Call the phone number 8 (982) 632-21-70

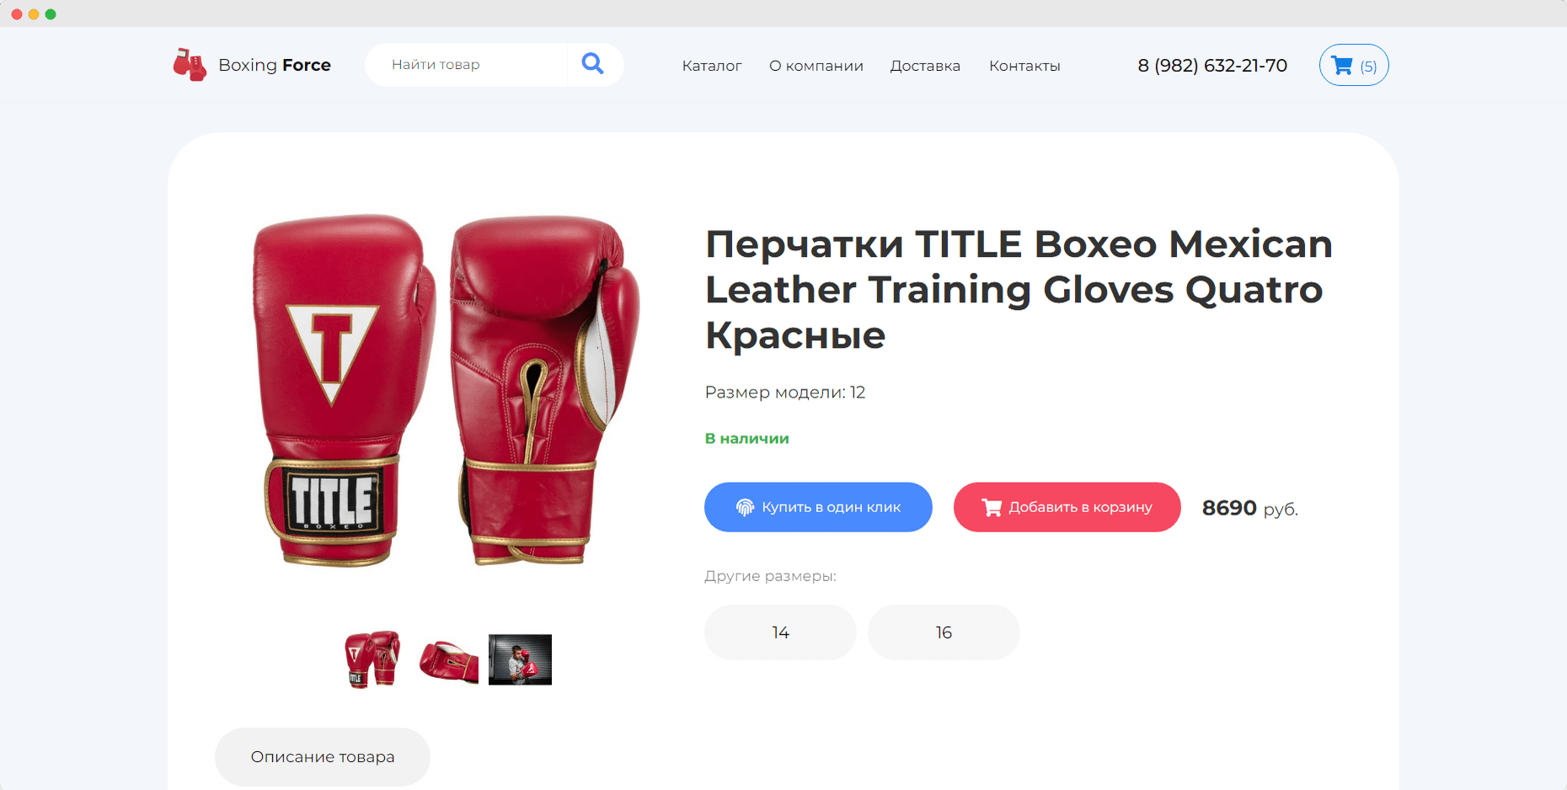(1212, 66)
